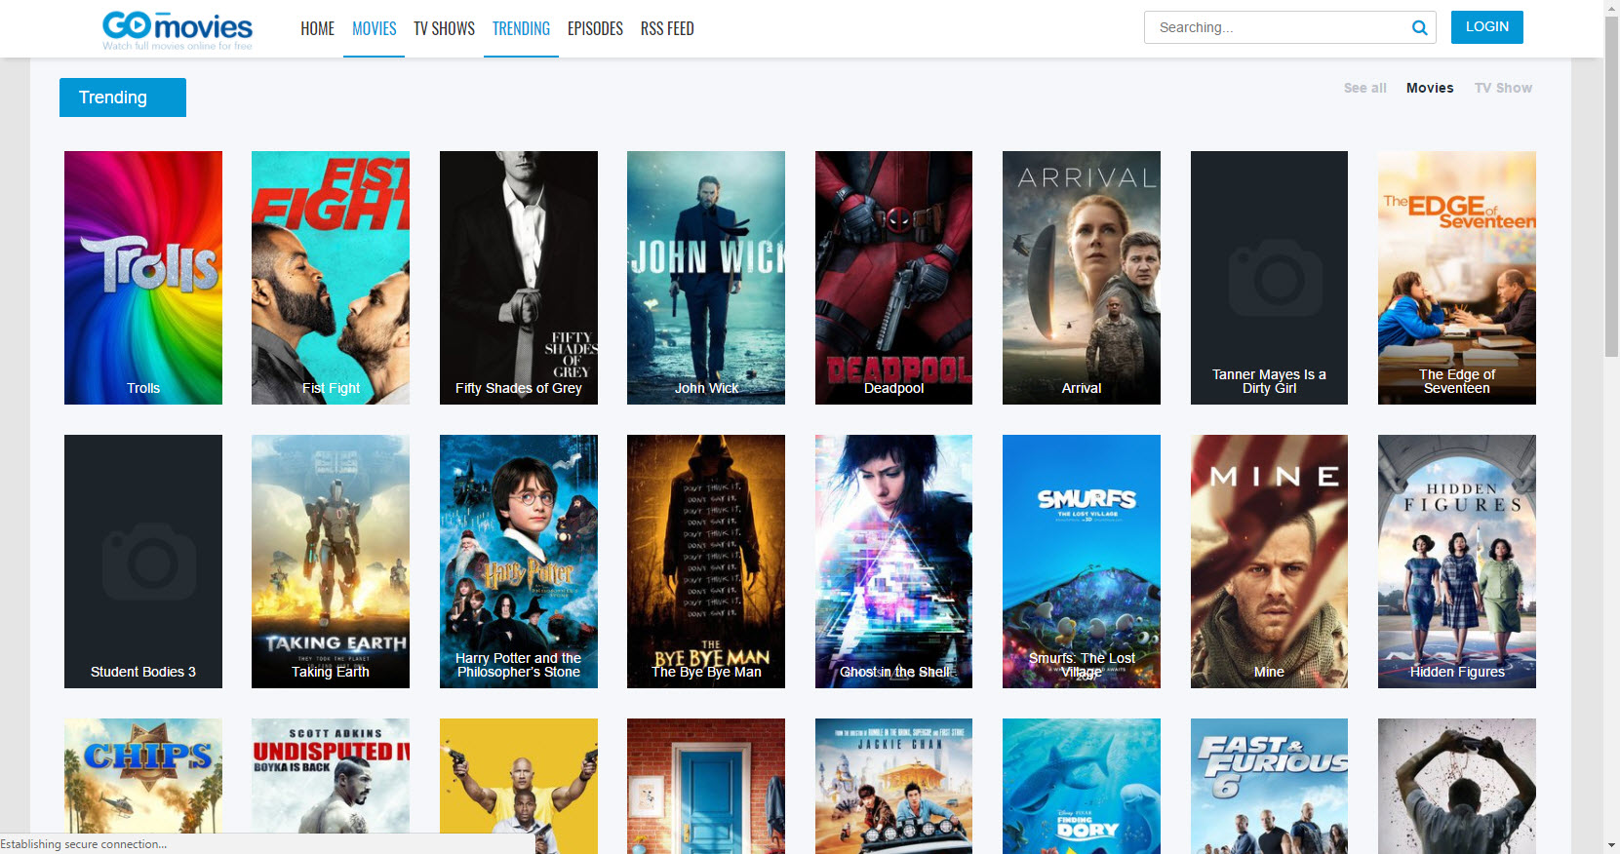
Task: Open Ghost in the Shell poster
Action: click(x=893, y=561)
